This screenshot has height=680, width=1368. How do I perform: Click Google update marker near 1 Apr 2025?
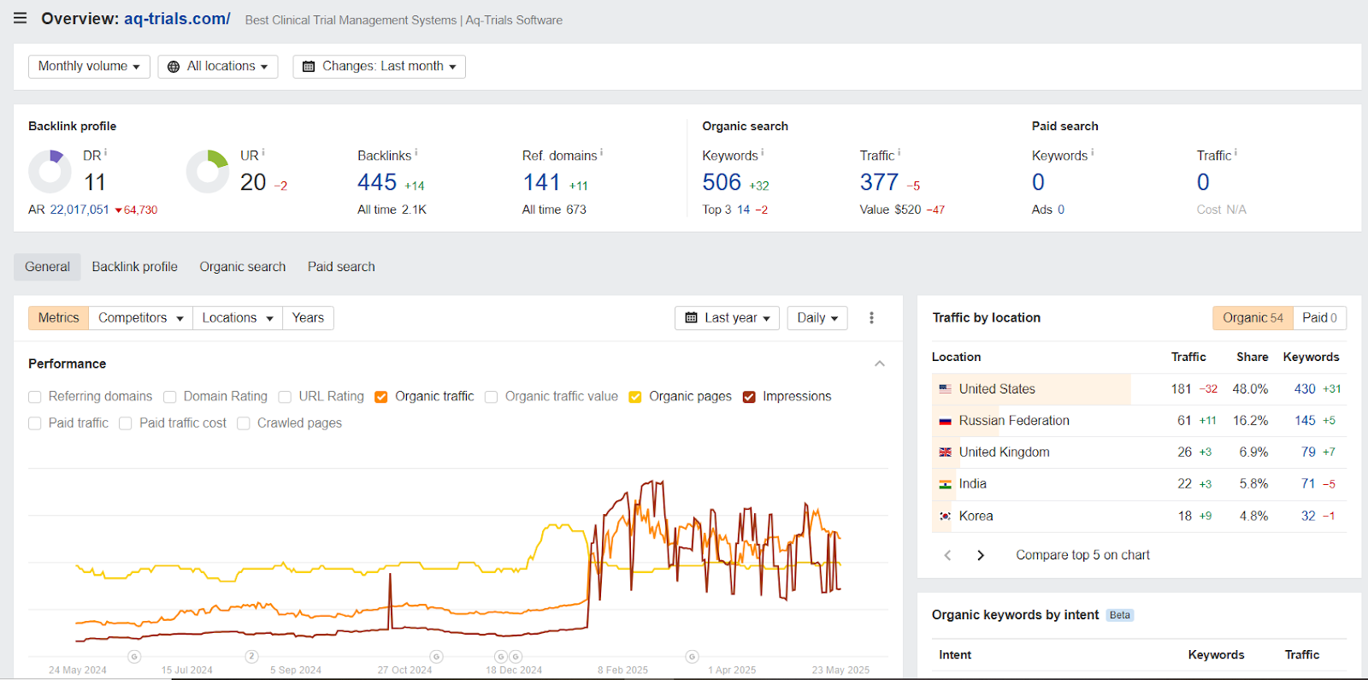pos(692,657)
